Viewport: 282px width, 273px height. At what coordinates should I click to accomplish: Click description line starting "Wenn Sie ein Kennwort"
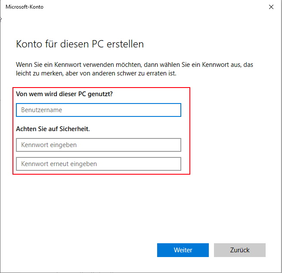pos(134,64)
